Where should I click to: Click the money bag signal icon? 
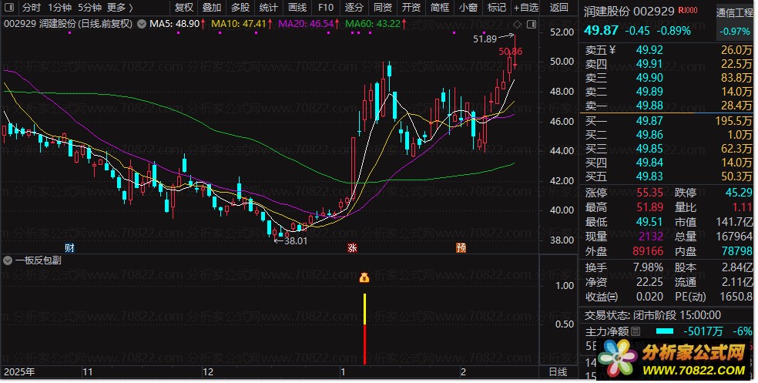tap(364, 277)
